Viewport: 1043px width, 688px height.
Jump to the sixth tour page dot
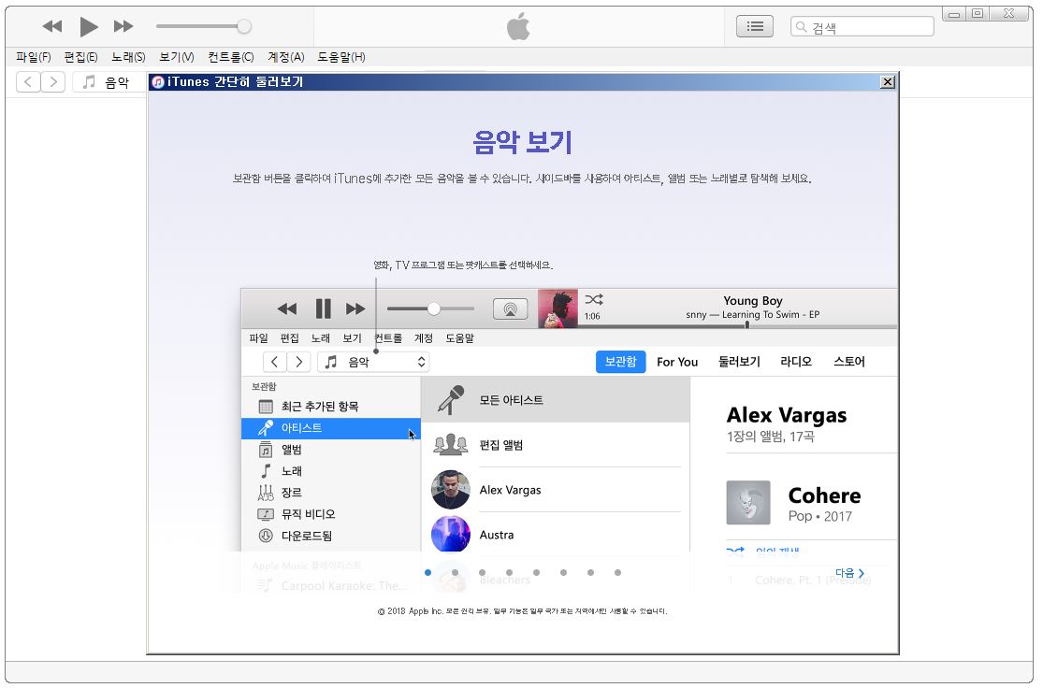pyautogui.click(x=563, y=572)
